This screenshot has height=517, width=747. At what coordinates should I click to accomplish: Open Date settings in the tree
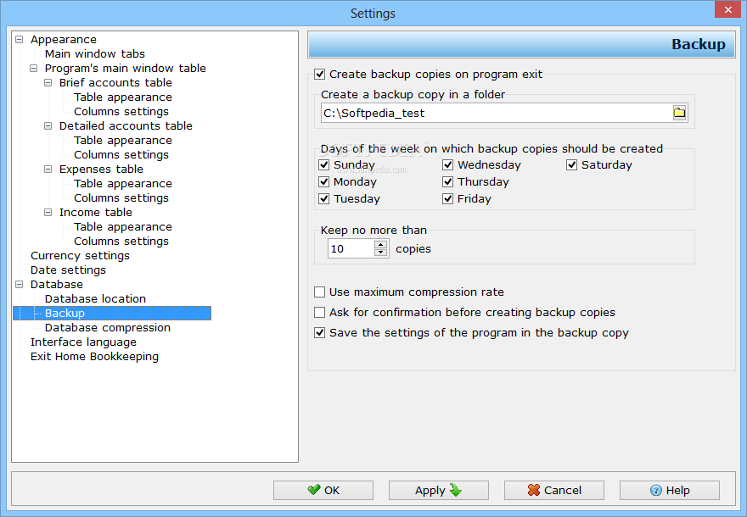[x=68, y=270]
